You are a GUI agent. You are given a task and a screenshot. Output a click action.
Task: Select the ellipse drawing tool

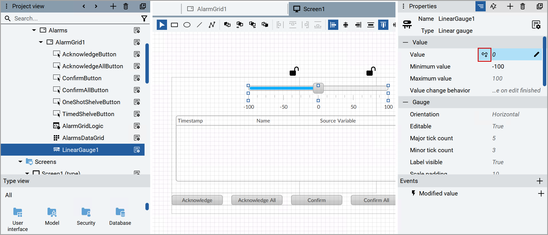coord(187,25)
